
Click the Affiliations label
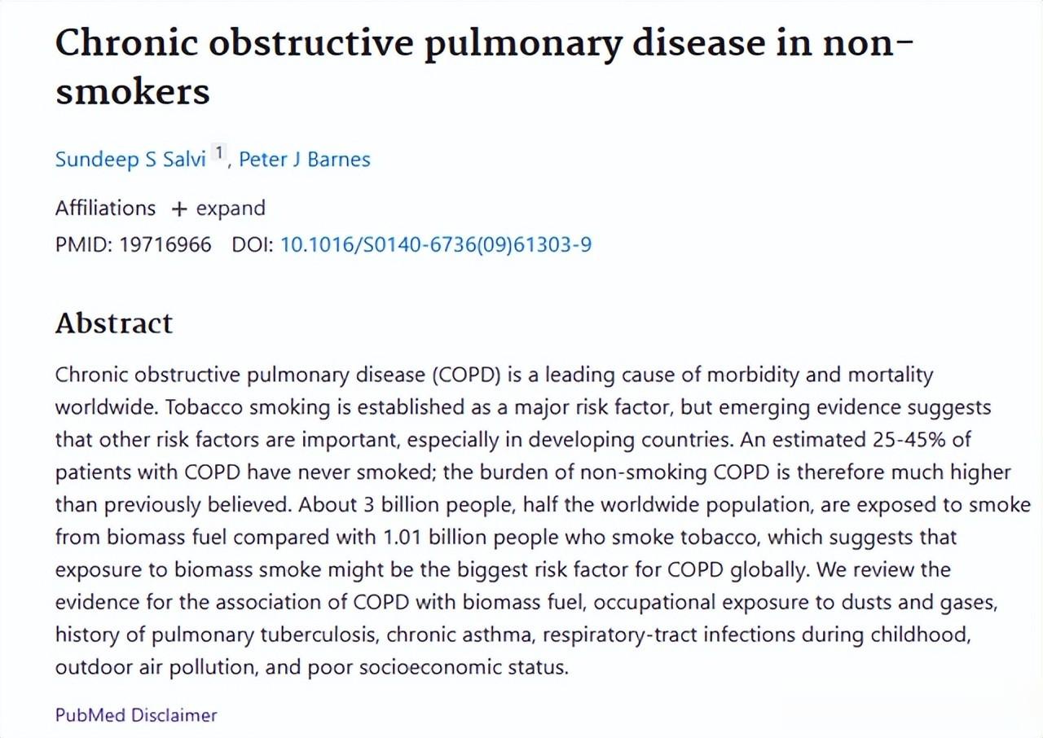(105, 209)
